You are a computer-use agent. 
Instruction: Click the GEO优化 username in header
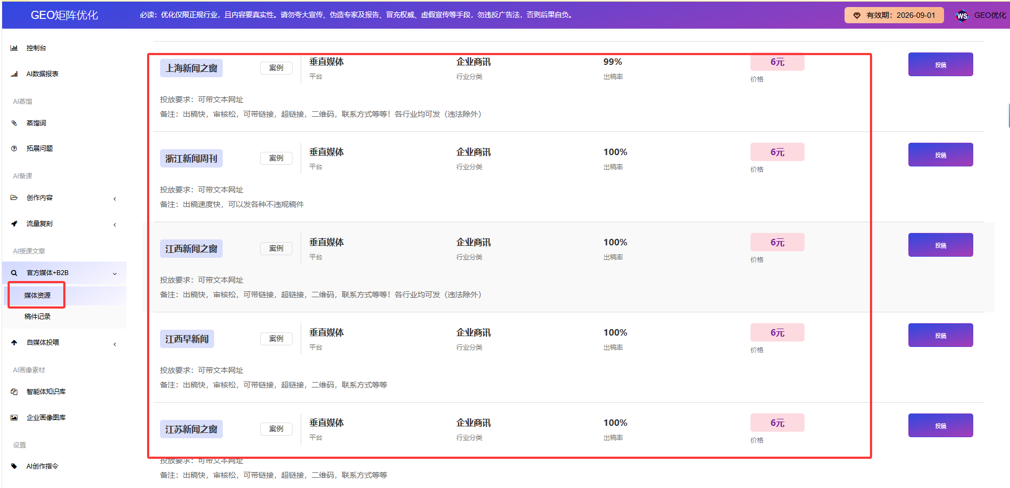[x=990, y=15]
